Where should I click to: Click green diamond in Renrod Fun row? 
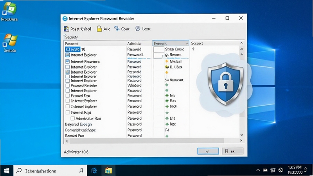click(x=167, y=136)
